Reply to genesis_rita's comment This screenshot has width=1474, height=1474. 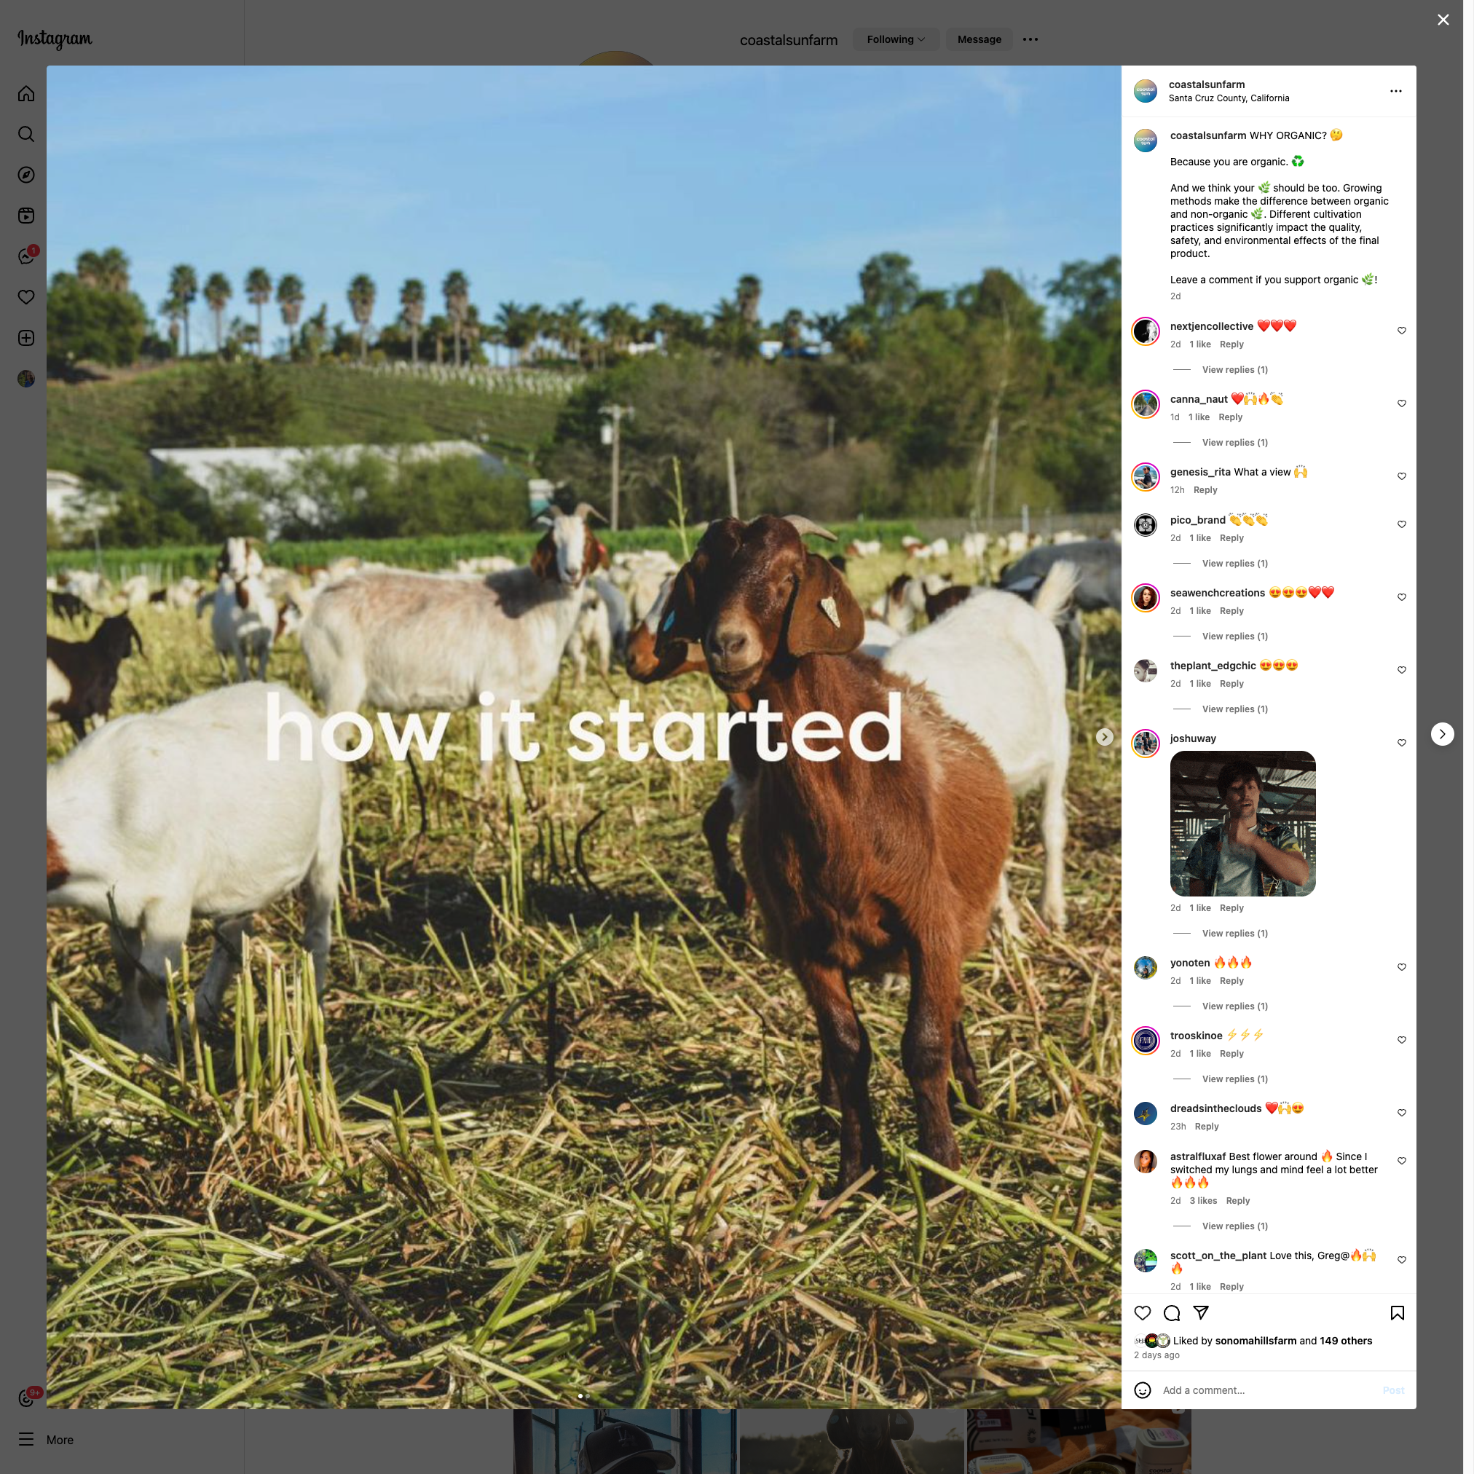(1205, 490)
